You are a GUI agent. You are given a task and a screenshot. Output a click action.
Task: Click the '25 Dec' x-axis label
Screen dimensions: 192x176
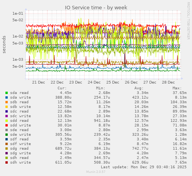[x=113, y=82]
